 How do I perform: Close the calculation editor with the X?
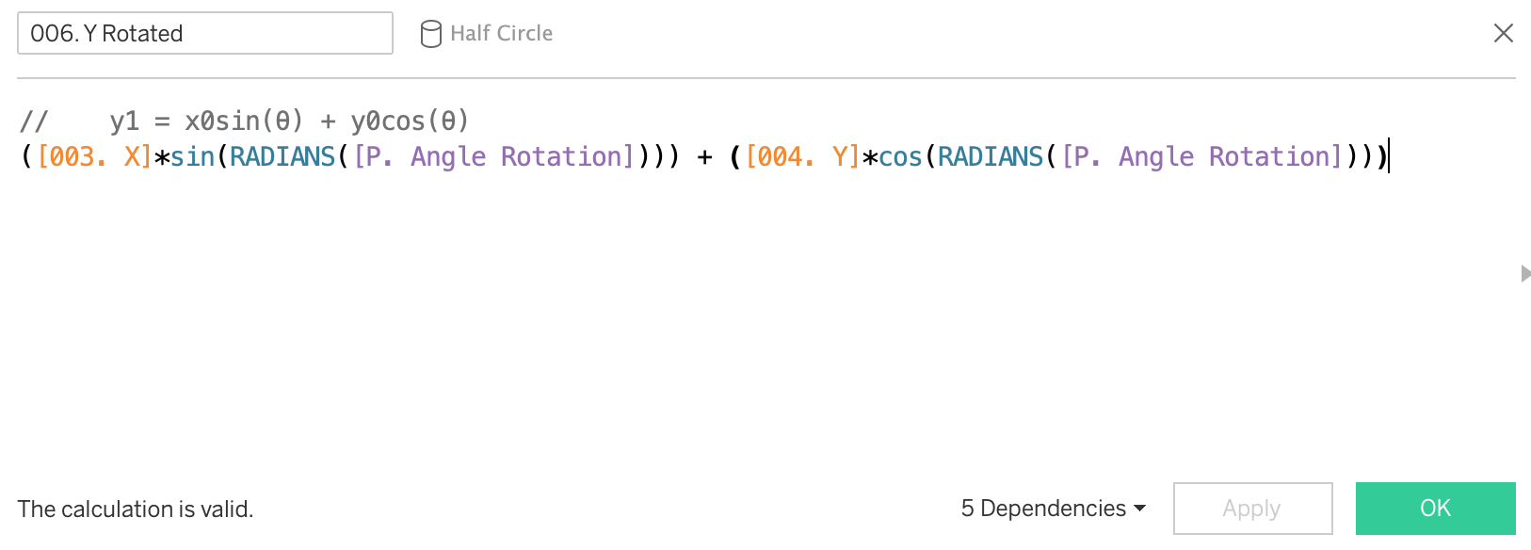(1503, 33)
